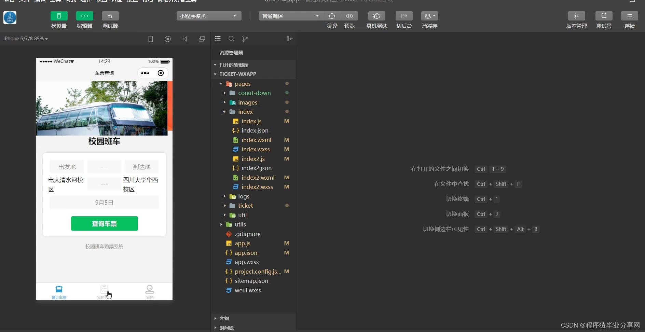Toggle the debugger panel button
This screenshot has width=645, height=332.
[x=110, y=16]
